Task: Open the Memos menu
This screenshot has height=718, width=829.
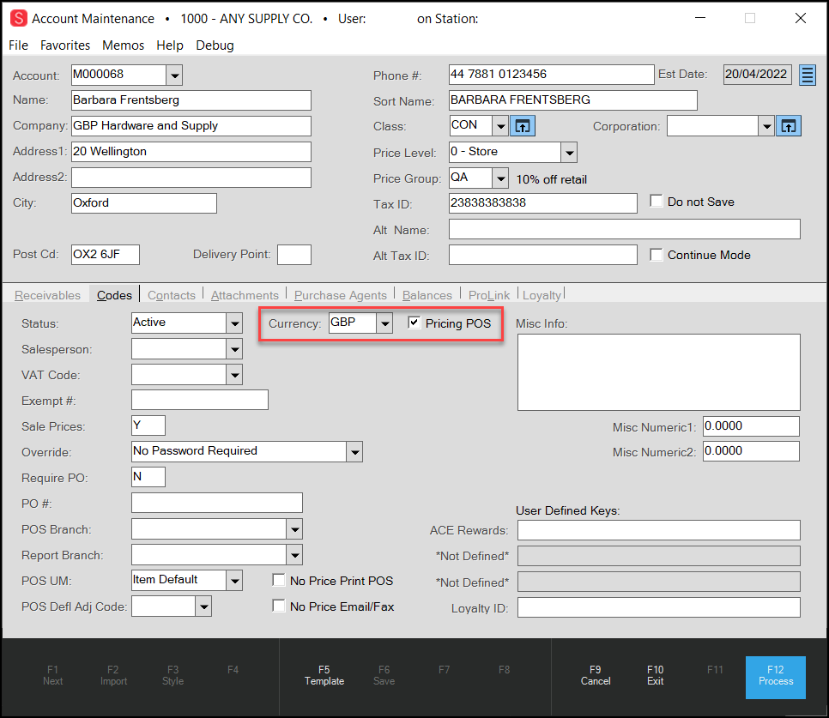Action: pos(124,45)
